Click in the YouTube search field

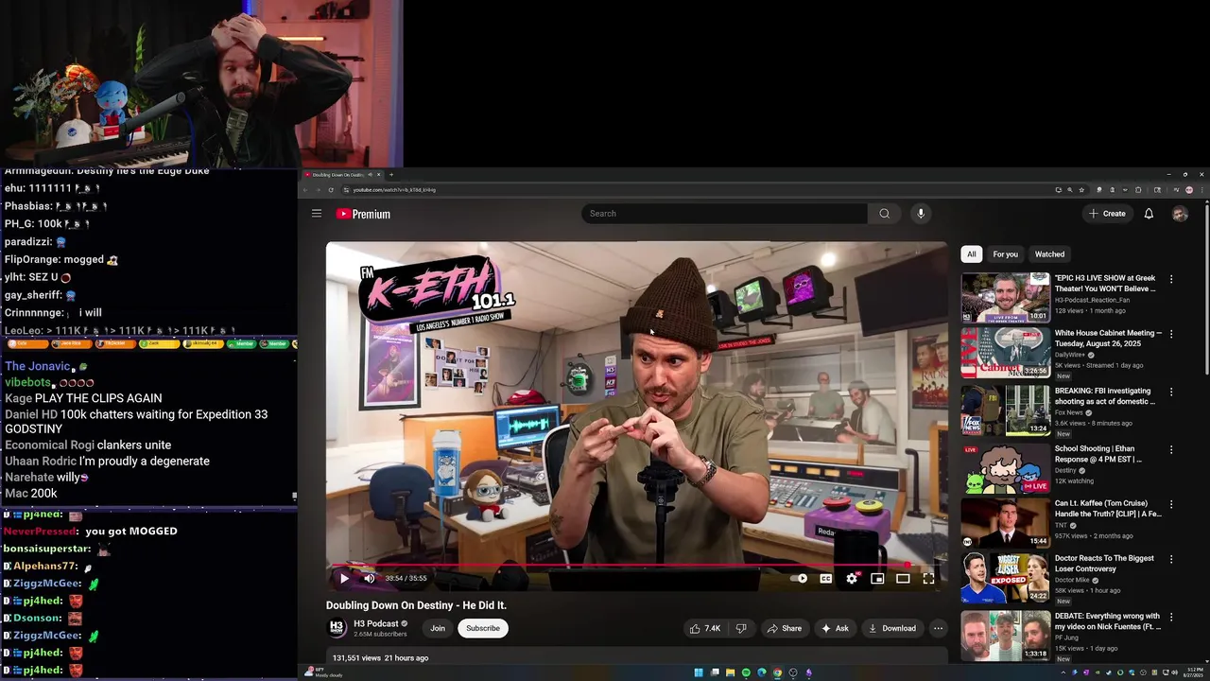(724, 214)
